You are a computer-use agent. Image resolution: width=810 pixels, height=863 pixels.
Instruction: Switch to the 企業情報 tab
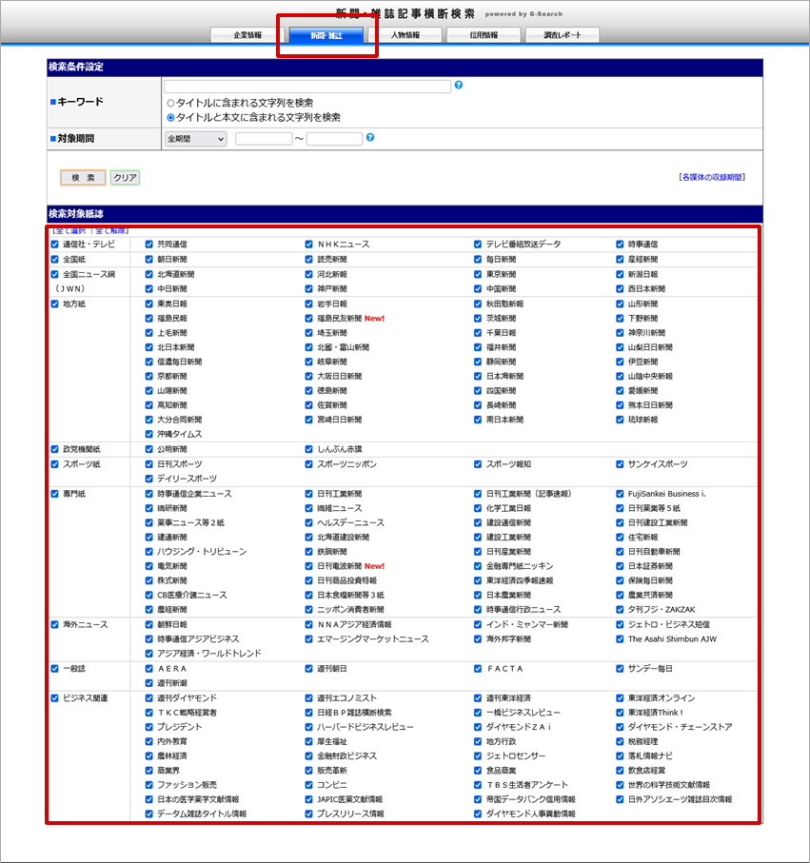coord(247,35)
